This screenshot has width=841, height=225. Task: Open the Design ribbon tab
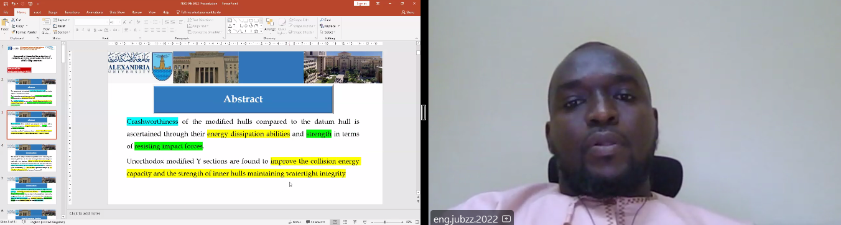52,11
